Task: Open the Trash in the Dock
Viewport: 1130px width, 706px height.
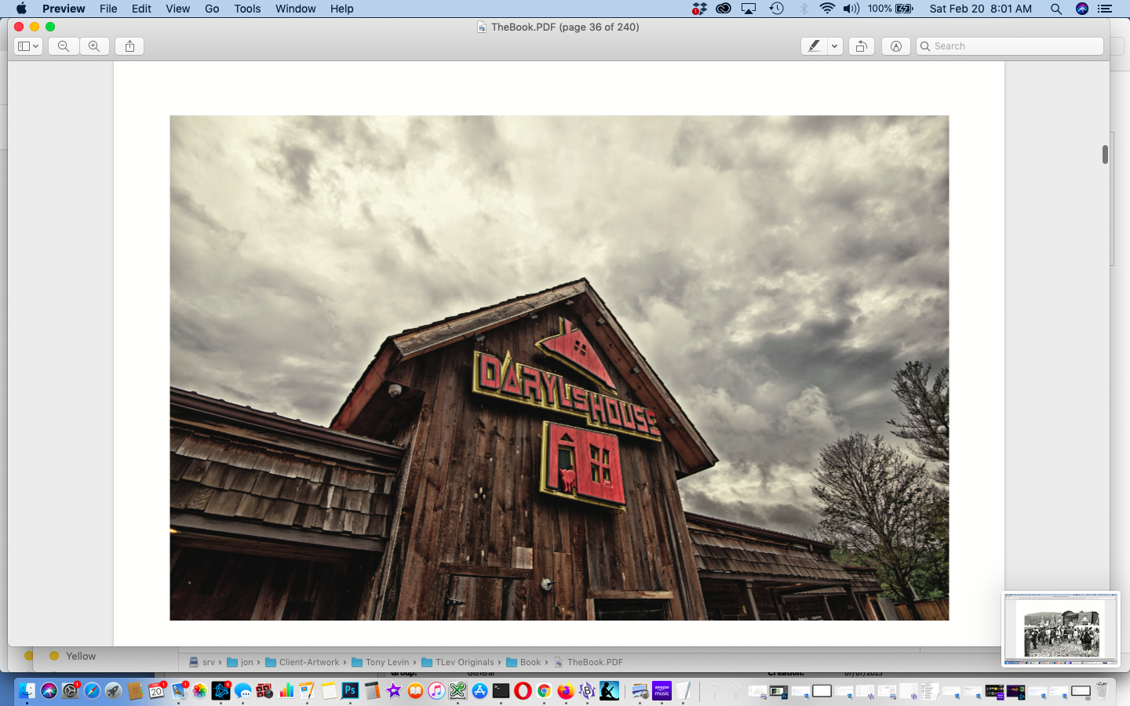Action: pyautogui.click(x=1102, y=690)
